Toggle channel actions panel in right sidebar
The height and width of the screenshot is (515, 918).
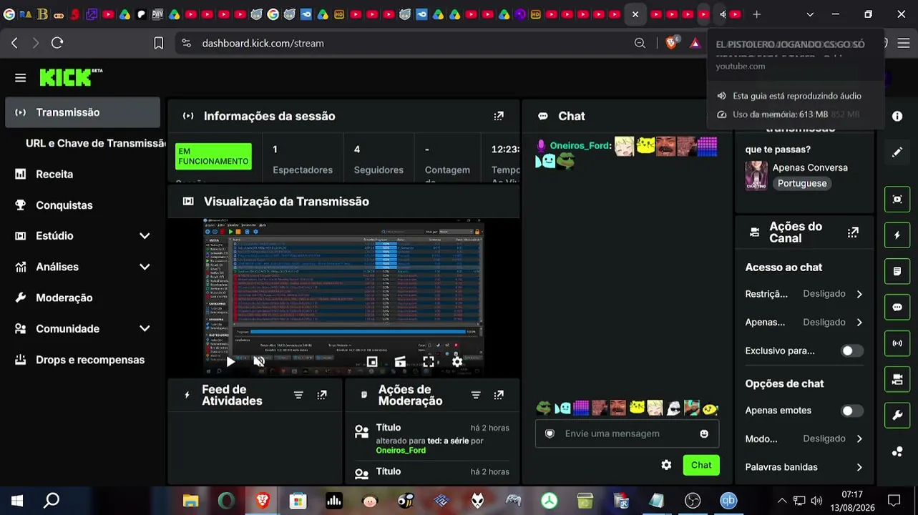897,379
